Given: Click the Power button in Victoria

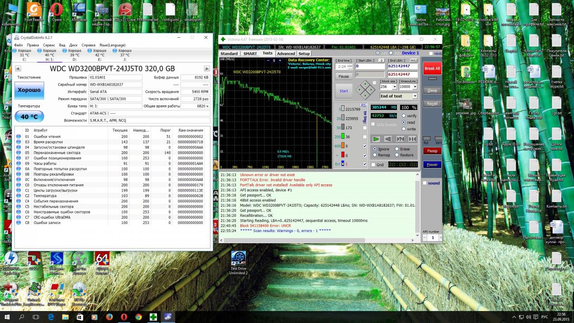Looking at the screenshot, I should coord(432,165).
